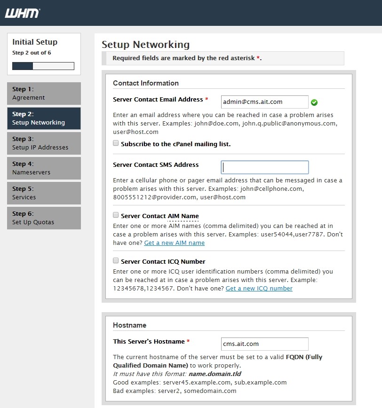The height and width of the screenshot is (408, 382).
Task: Click the green email validation checkmark
Action: coord(314,102)
